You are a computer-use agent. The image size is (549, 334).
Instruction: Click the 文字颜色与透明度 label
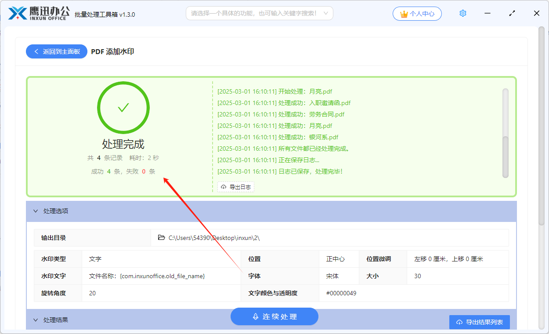point(273,293)
